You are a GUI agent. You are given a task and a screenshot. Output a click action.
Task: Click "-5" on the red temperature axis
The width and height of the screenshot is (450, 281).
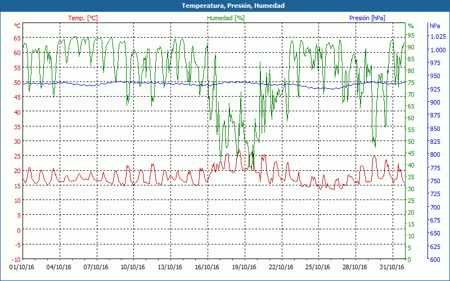tap(18, 244)
